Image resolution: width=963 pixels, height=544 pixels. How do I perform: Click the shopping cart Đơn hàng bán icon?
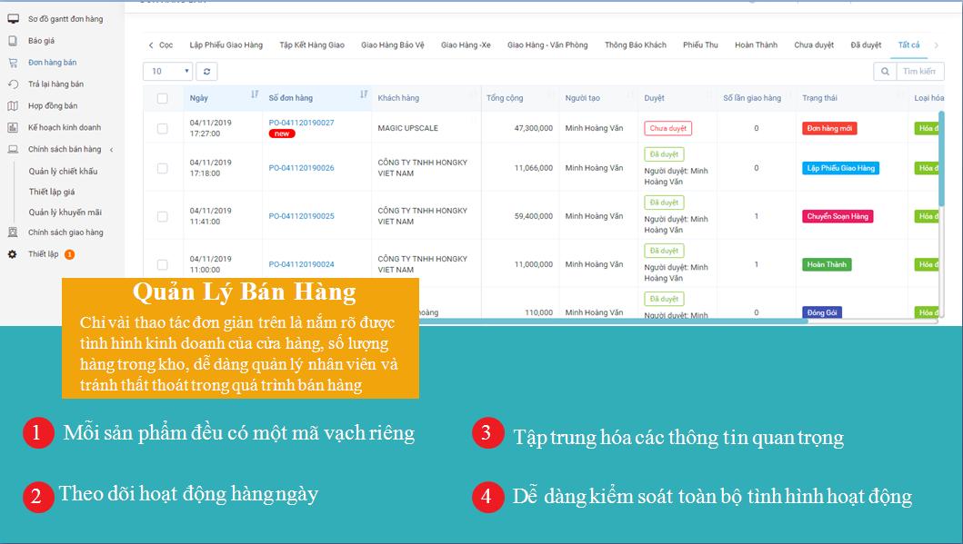click(x=13, y=63)
